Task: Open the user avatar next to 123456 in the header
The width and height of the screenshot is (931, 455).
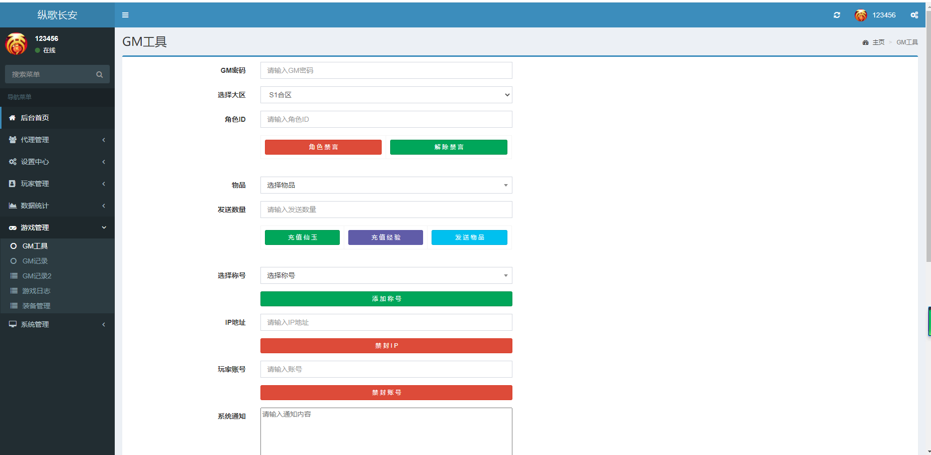Action: [861, 15]
